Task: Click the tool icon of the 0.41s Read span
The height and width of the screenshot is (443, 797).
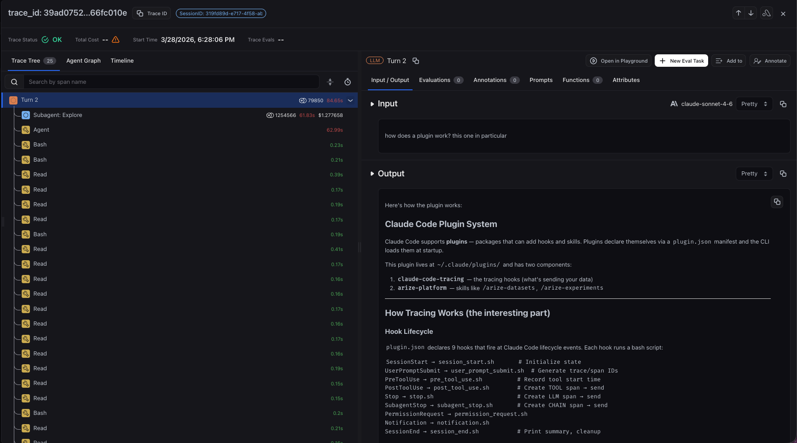Action: pyautogui.click(x=26, y=249)
